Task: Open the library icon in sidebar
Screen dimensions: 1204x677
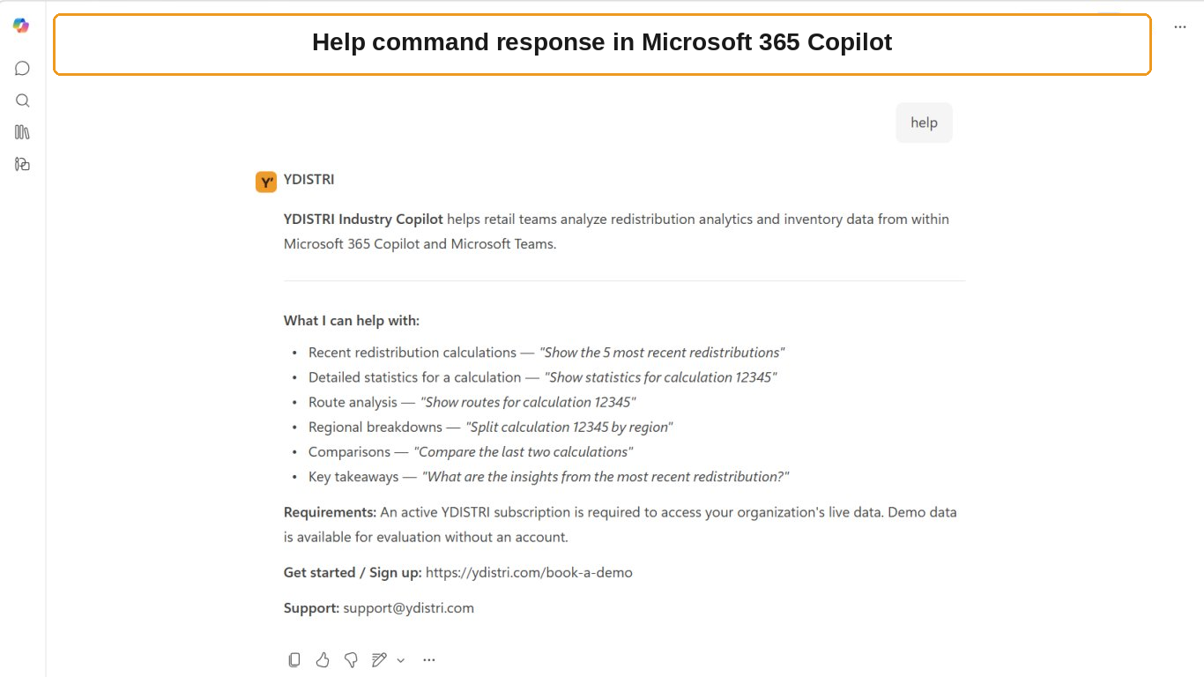Action: pos(23,132)
